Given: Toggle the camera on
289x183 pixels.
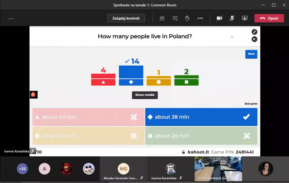Looking at the screenshot, I should [x=219, y=18].
